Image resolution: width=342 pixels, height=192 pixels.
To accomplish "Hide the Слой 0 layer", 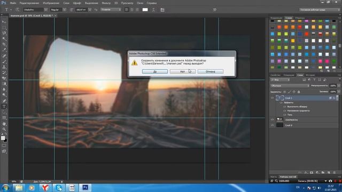I will click(x=272, y=125).
